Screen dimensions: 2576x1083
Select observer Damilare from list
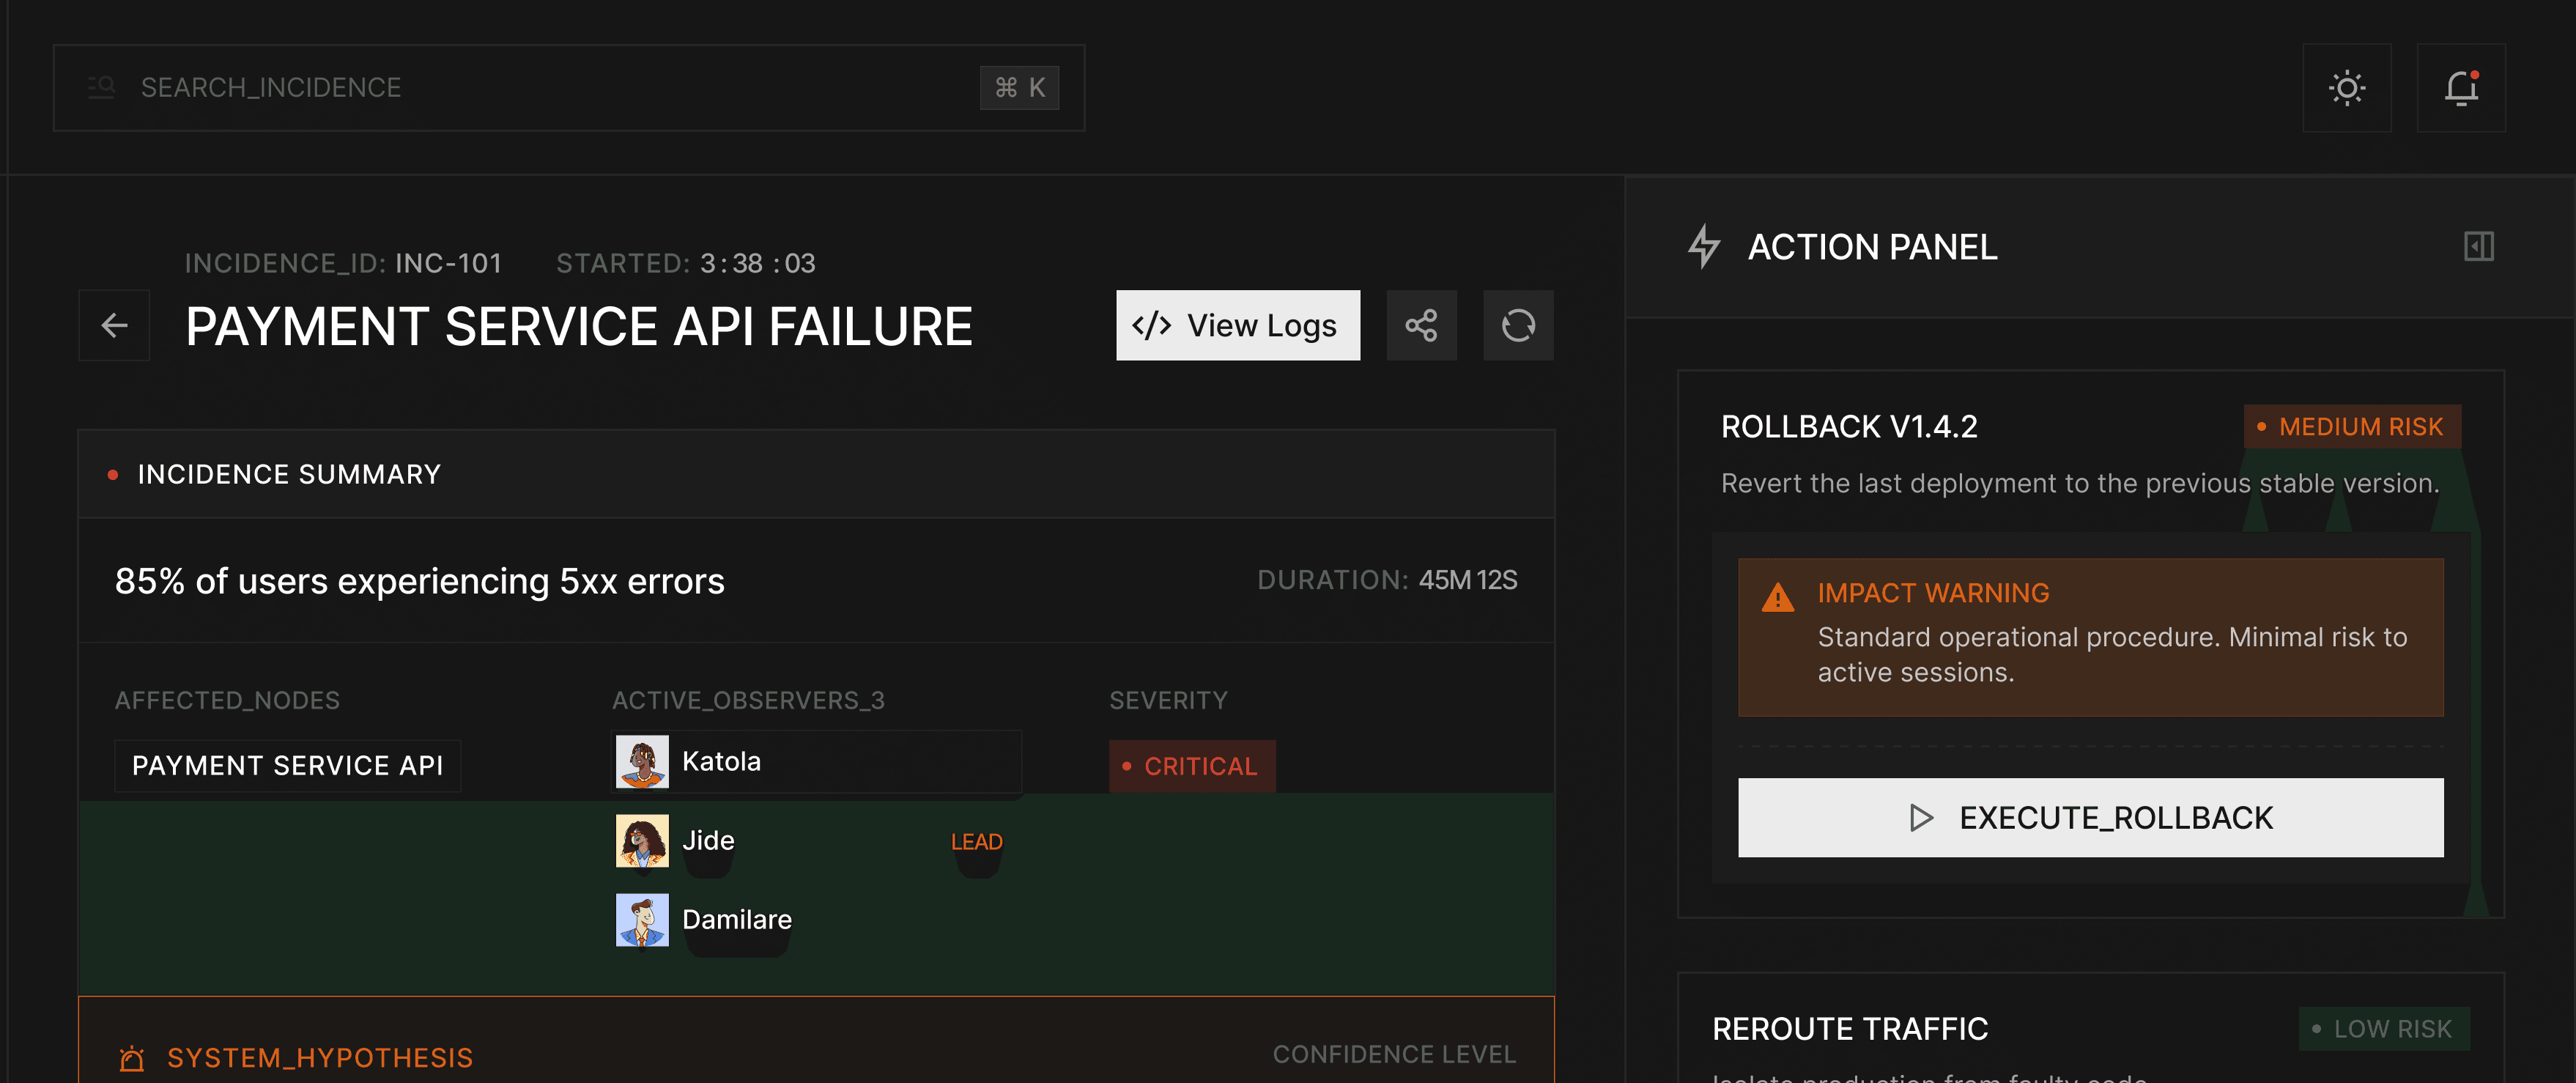point(736,919)
